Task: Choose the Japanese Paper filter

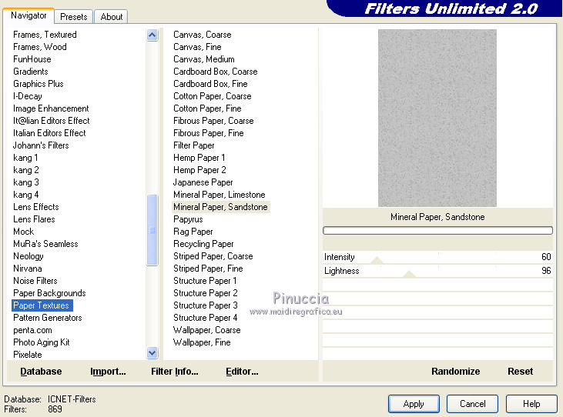Action: tap(203, 182)
